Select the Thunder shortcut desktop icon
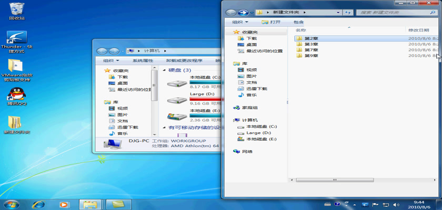Viewport: 442px width, 210px height. click(x=17, y=38)
